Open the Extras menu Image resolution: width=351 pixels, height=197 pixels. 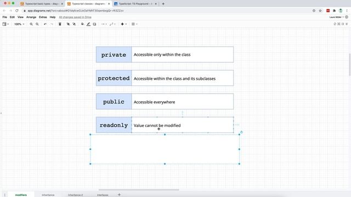click(43, 17)
